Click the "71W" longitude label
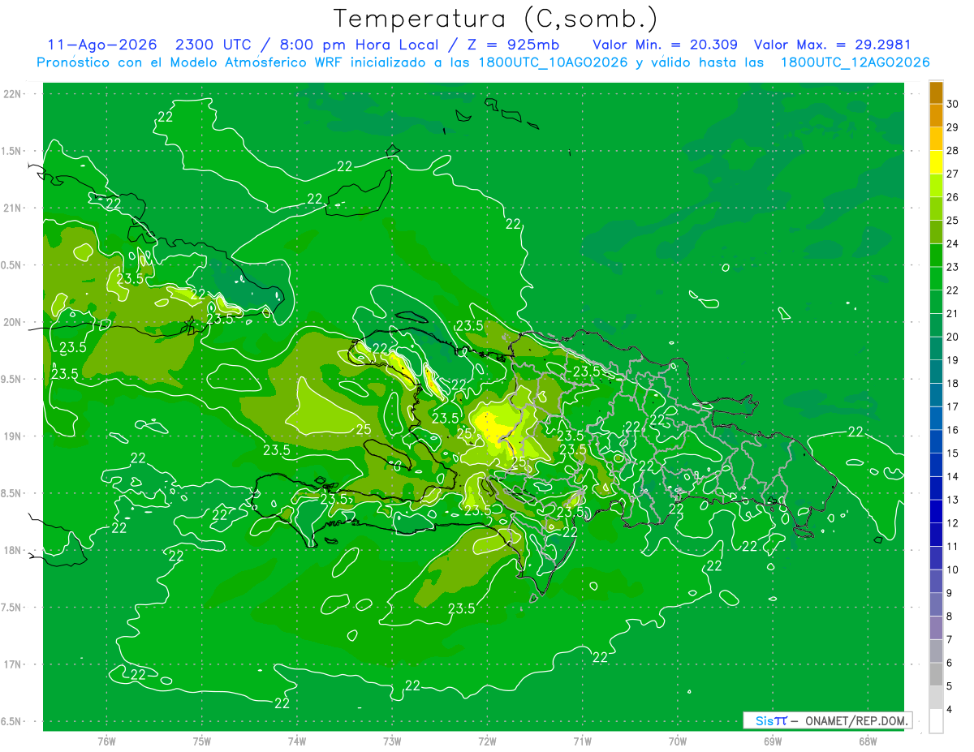The height and width of the screenshot is (752, 974). pyautogui.click(x=582, y=741)
